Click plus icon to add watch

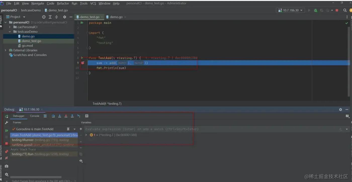click(x=81, y=129)
